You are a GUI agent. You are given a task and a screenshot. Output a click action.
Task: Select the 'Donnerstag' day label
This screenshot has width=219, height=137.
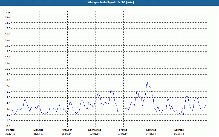(x=94, y=130)
